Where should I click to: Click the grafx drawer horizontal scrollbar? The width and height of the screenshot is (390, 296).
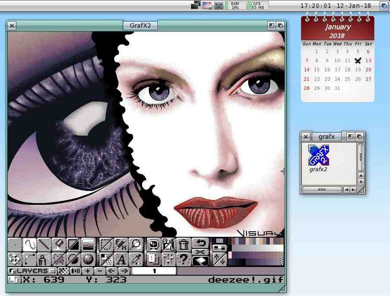[322, 190]
